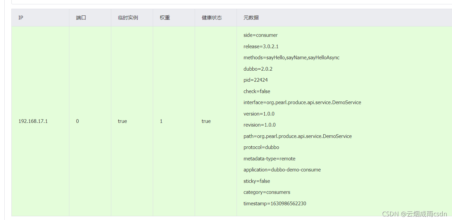Screen dimensions: 452x220
Task: Click the sticky=false metadata line
Action: 257,181
